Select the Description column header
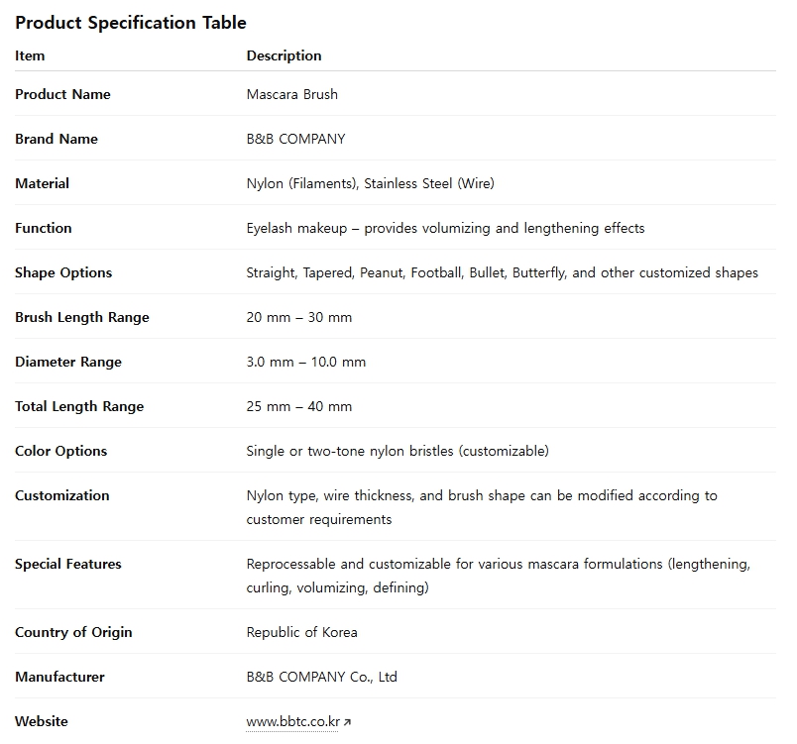Screen dimensions: 797x744 click(x=284, y=55)
